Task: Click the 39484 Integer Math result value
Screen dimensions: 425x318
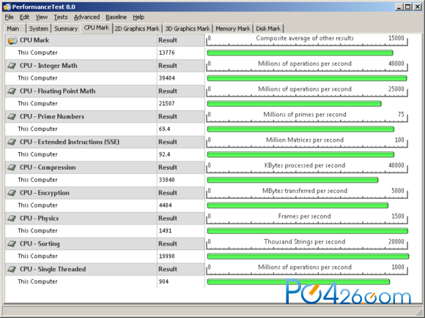Action: [x=166, y=78]
